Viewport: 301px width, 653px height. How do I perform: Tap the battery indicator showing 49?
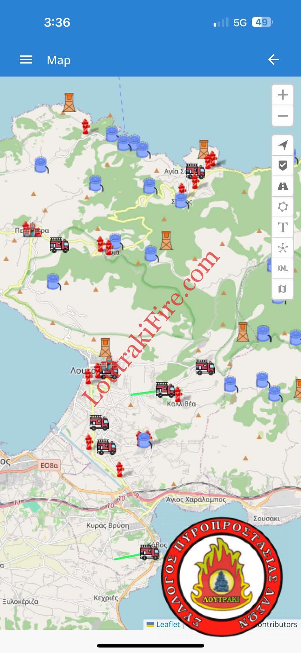tap(262, 22)
